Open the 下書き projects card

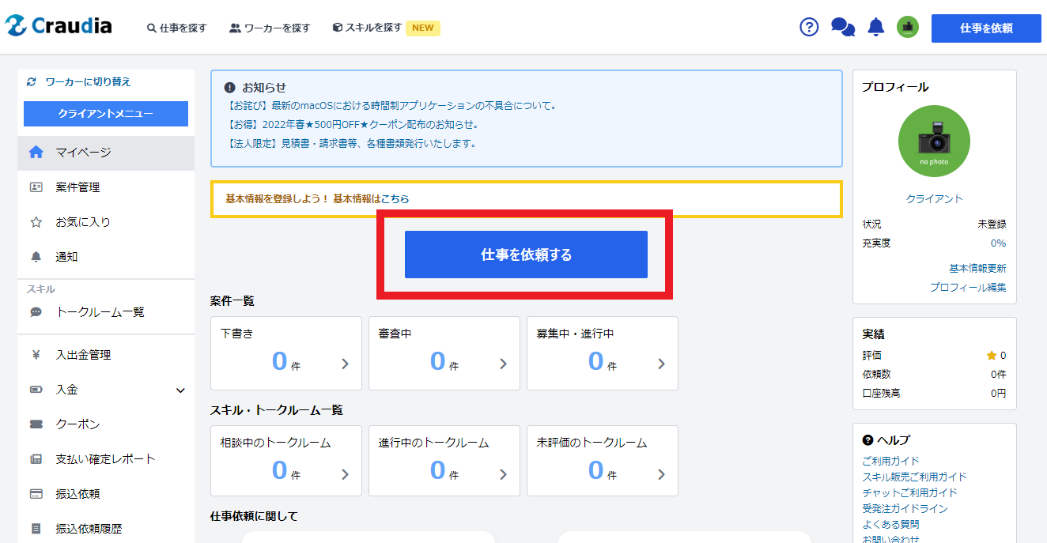point(286,353)
